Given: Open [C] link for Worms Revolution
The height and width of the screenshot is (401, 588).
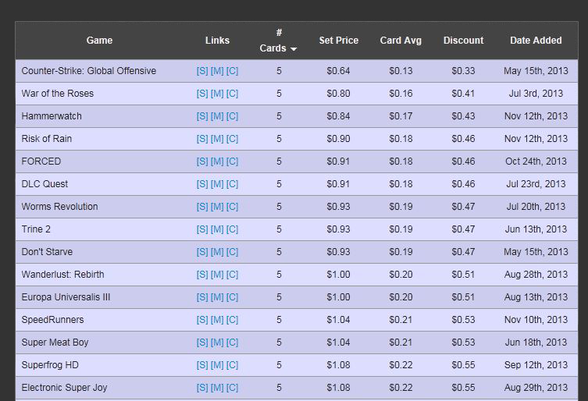Looking at the screenshot, I should pyautogui.click(x=232, y=207).
